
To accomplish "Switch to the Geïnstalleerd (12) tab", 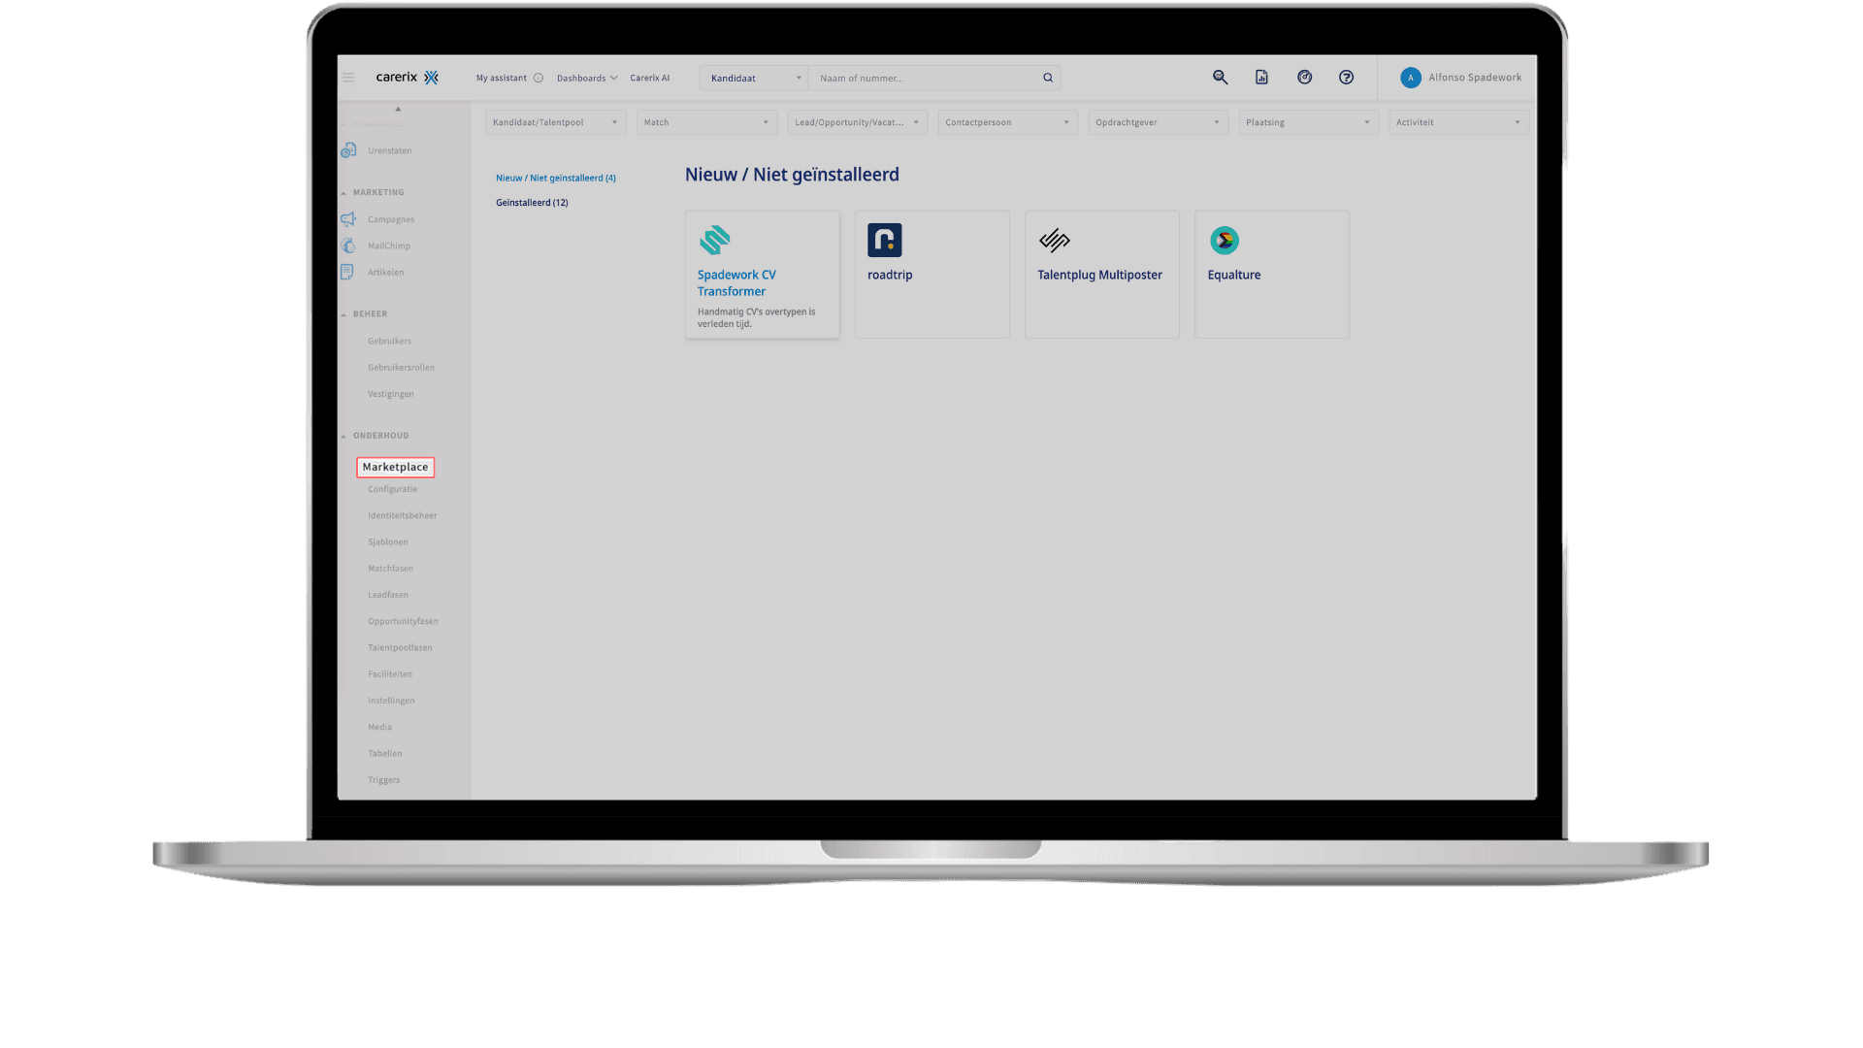I will click(x=532, y=203).
